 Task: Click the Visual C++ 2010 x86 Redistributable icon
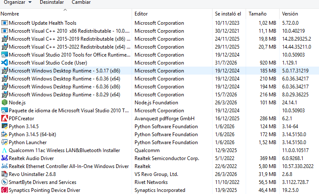pyautogui.click(x=5, y=31)
